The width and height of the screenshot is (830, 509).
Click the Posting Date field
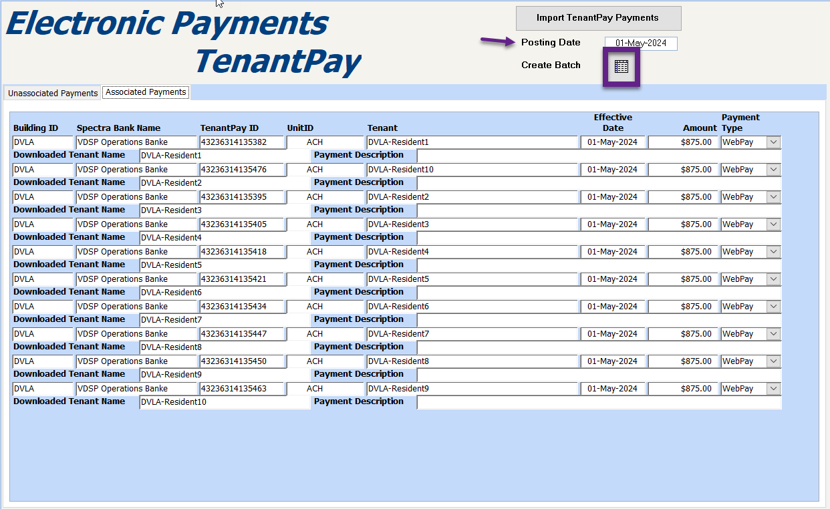click(x=641, y=43)
